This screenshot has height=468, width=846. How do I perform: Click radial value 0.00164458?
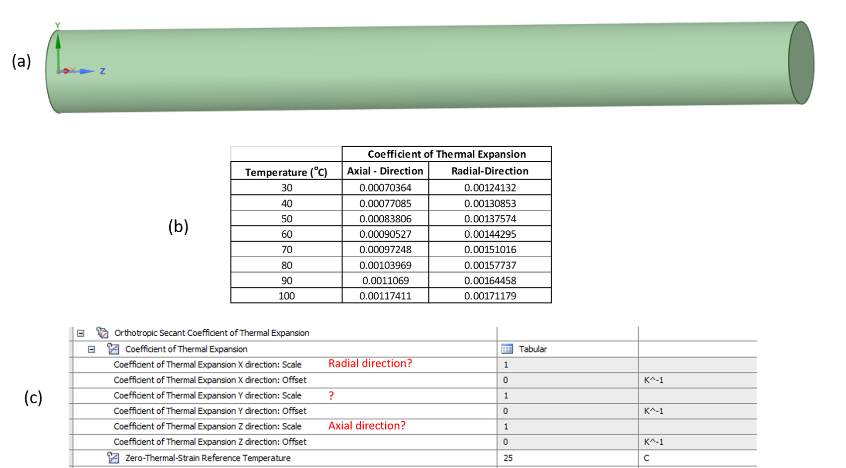click(490, 281)
